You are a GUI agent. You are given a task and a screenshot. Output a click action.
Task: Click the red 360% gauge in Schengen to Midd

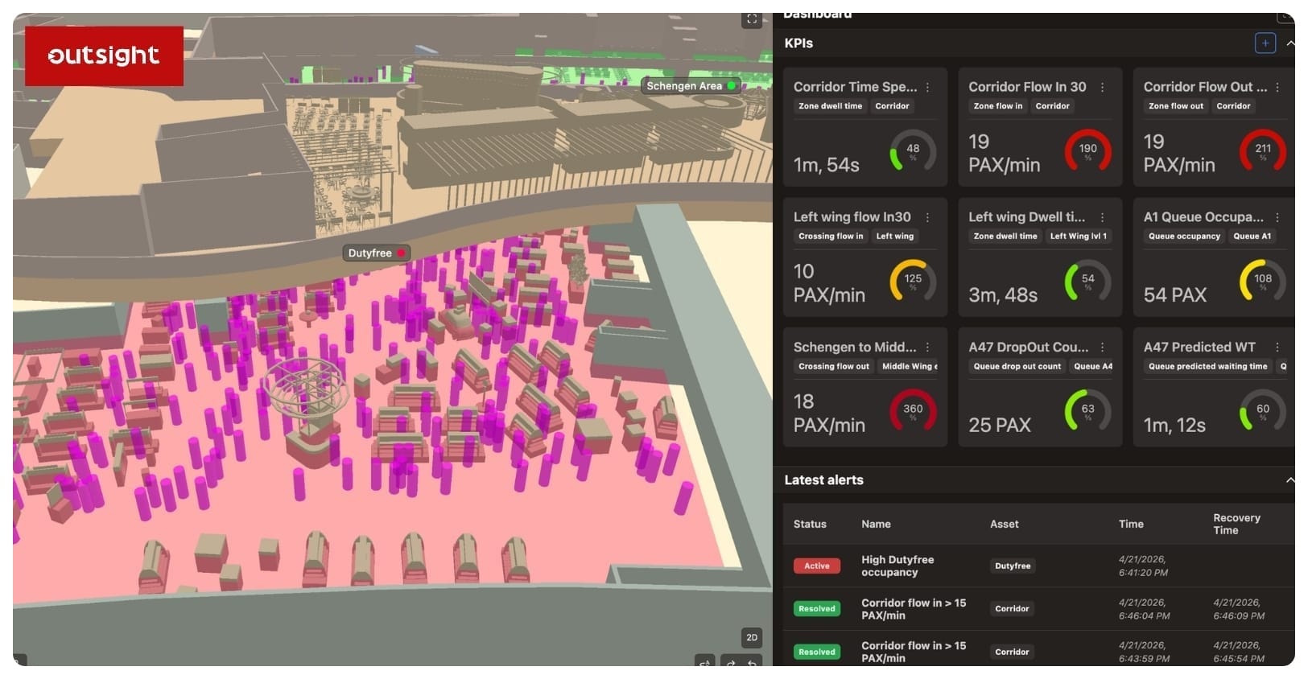(x=913, y=411)
